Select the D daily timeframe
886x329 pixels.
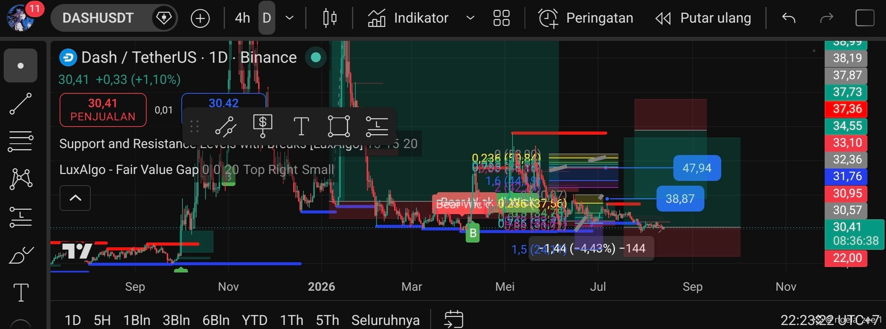(x=267, y=18)
